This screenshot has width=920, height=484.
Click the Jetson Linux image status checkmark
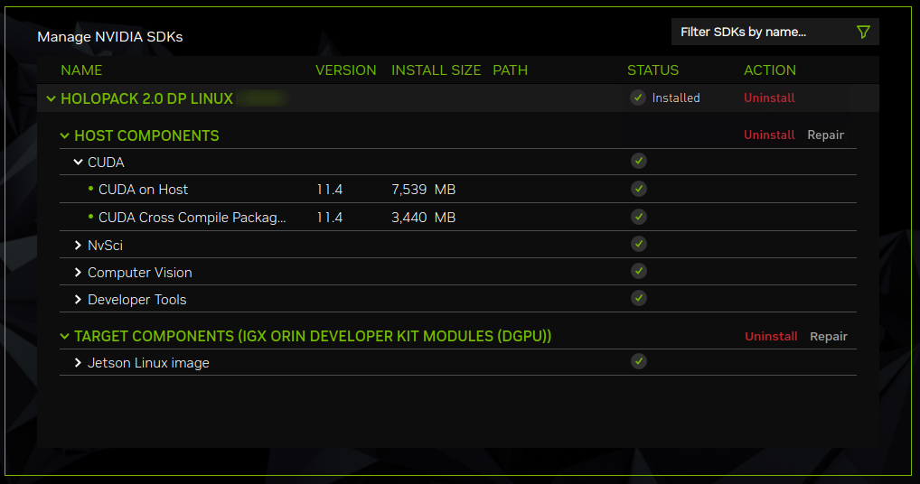[639, 361]
